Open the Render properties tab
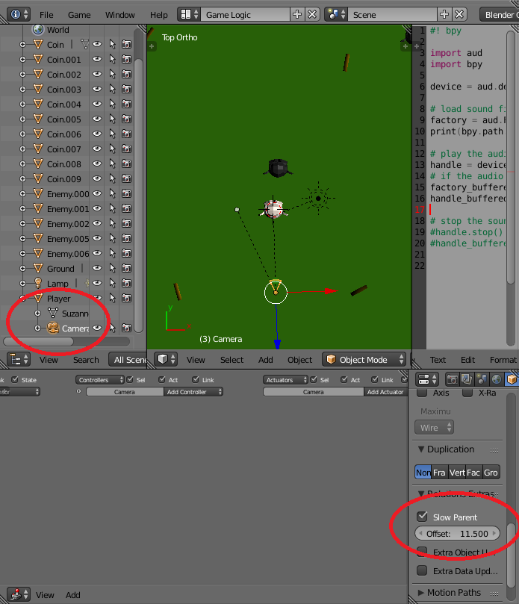The height and width of the screenshot is (604, 519). point(452,379)
